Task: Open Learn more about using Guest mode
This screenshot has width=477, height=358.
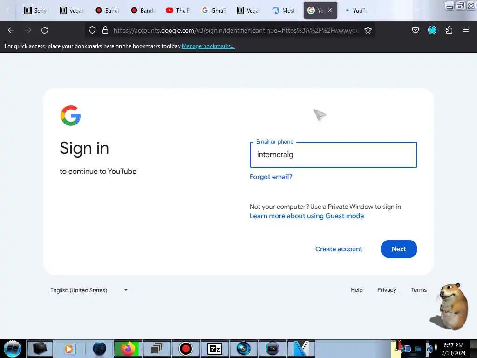Action: (307, 216)
